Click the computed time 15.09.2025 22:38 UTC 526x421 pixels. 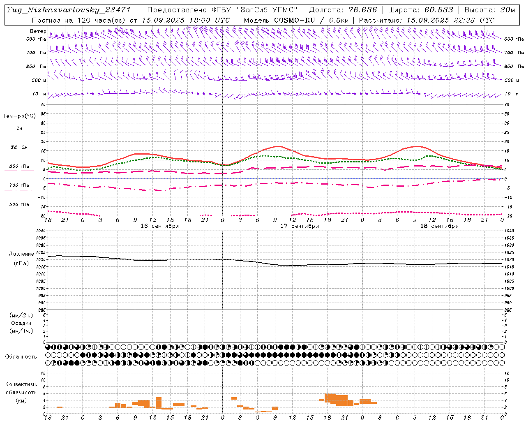450,20
